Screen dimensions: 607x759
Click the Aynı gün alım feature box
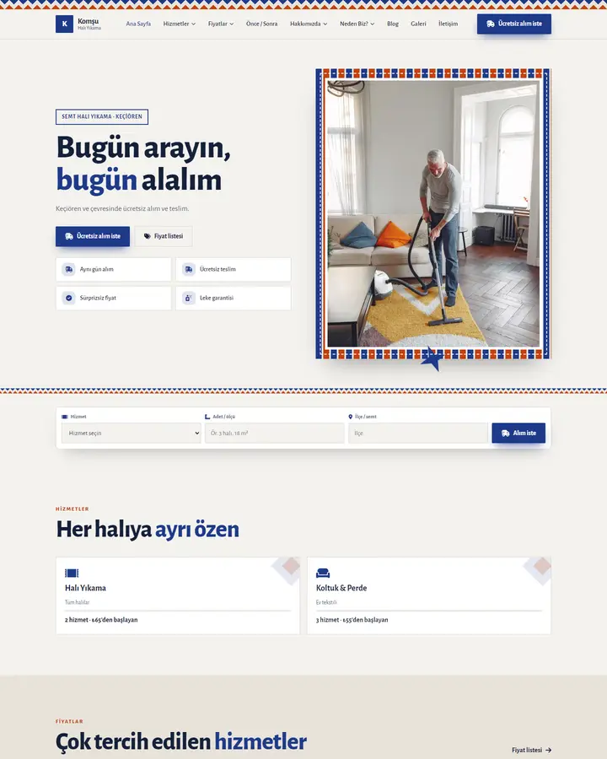point(113,269)
